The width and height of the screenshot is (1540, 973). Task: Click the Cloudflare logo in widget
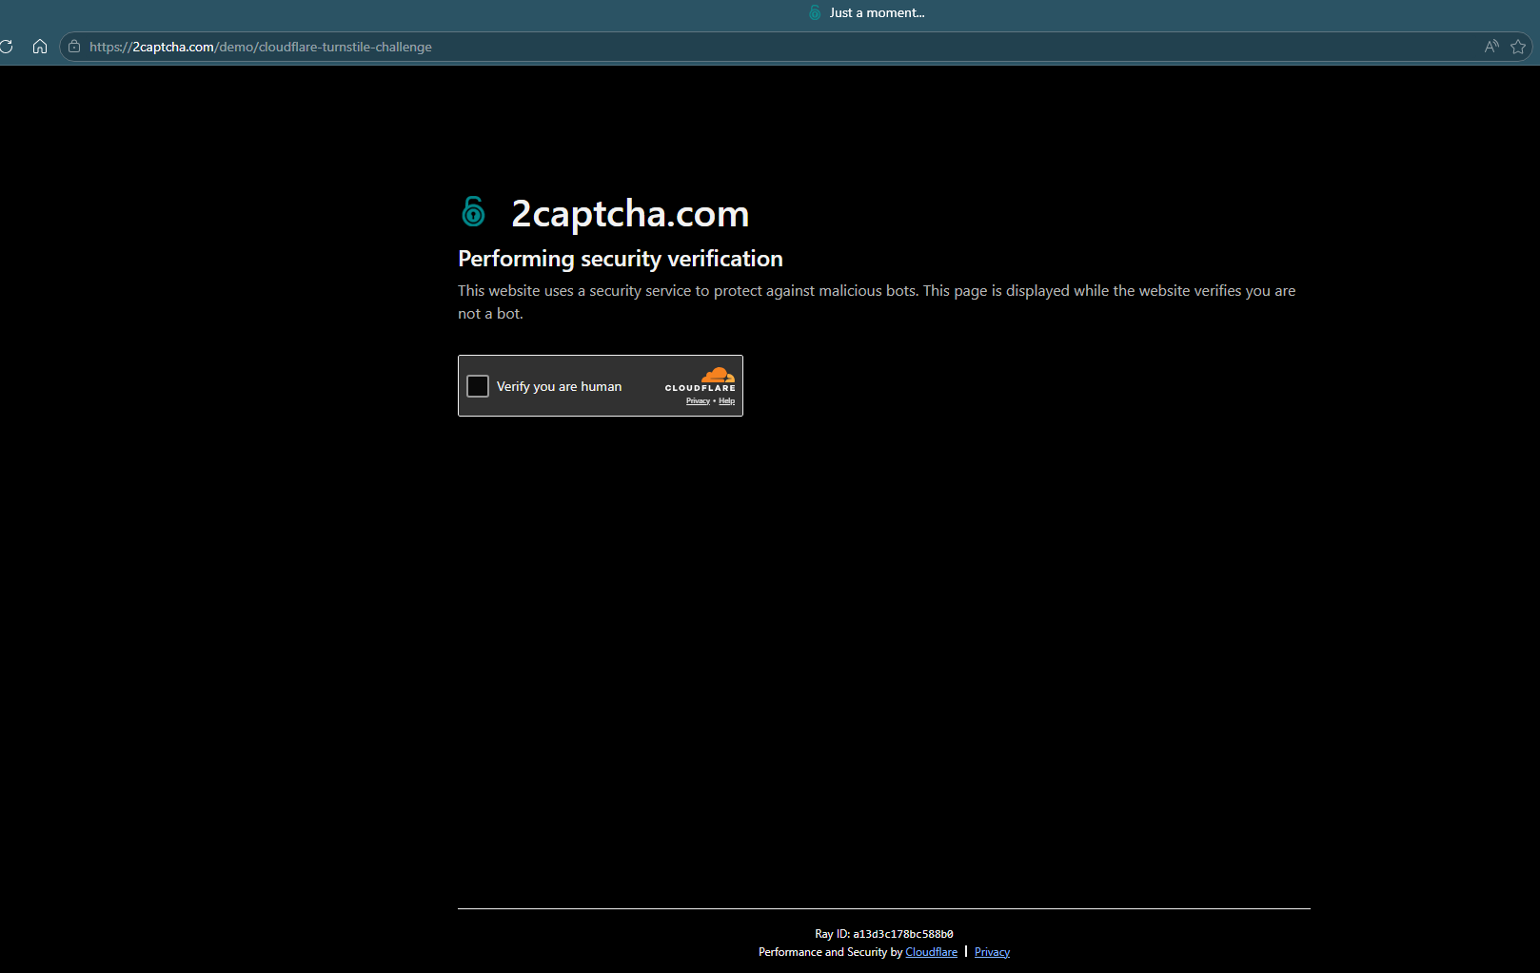[x=701, y=379]
